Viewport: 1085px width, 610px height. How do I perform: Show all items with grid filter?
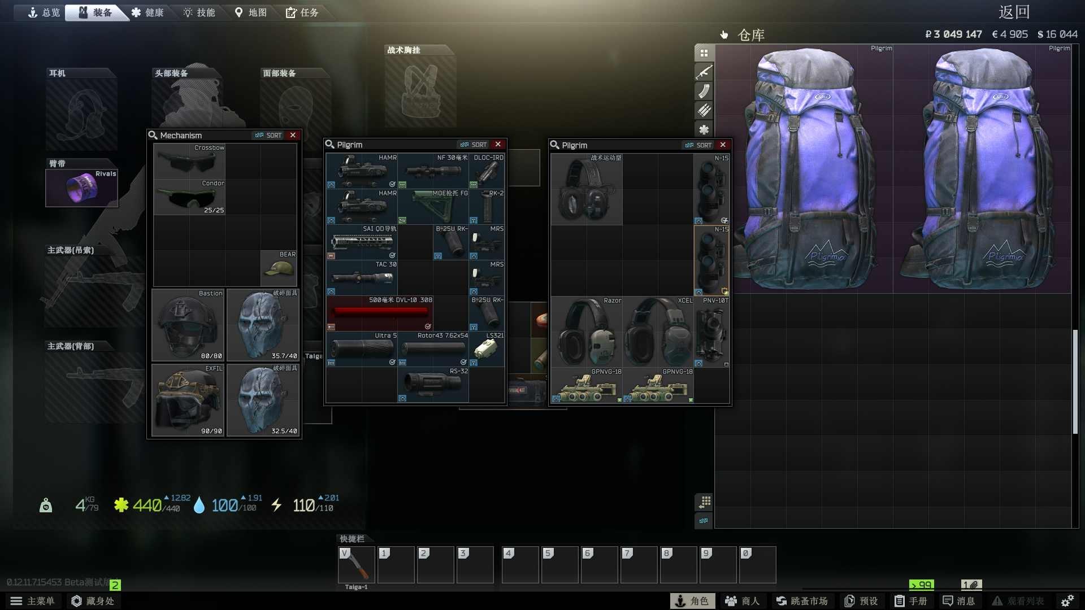[704, 53]
